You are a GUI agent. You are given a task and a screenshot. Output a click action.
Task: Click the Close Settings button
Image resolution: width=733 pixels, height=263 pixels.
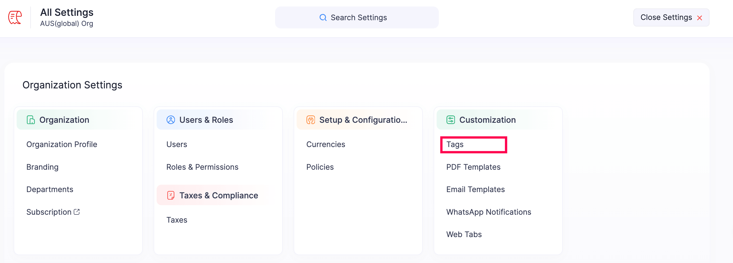(x=671, y=17)
